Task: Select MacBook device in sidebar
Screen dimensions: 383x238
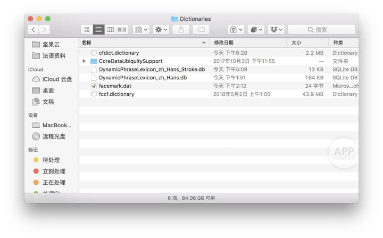Action: [x=52, y=125]
